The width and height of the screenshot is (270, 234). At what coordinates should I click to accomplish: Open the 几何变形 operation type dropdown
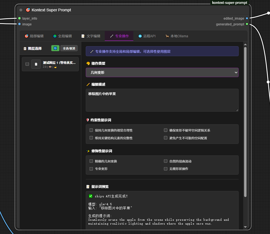click(x=162, y=72)
